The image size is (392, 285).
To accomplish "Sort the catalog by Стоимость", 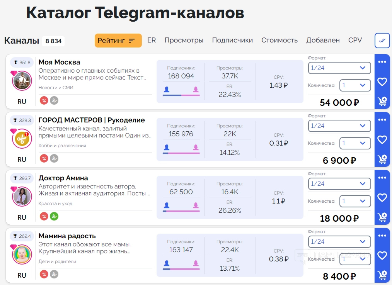I will pyautogui.click(x=280, y=40).
